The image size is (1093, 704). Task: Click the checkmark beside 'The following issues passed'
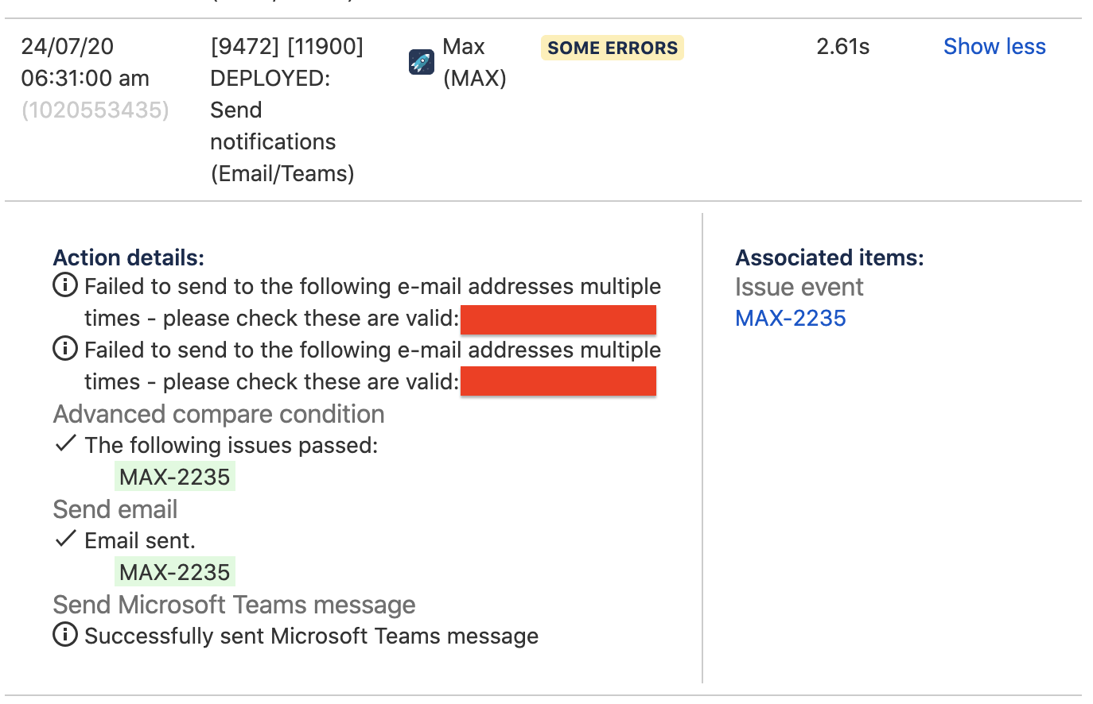(x=66, y=443)
